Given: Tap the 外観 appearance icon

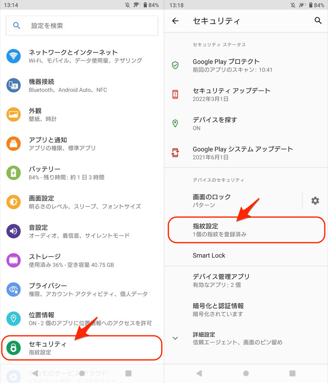Looking at the screenshot, I should pyautogui.click(x=14, y=114).
